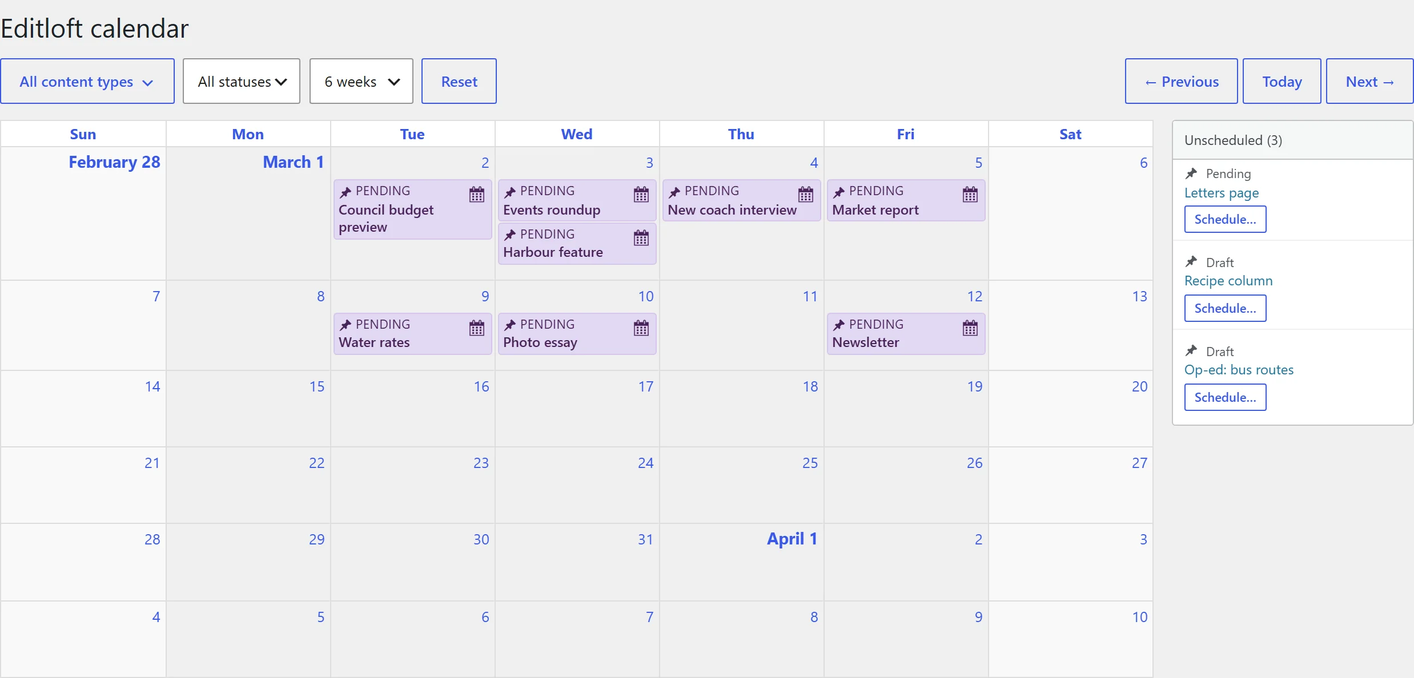Open the All content types dropdown

(87, 81)
